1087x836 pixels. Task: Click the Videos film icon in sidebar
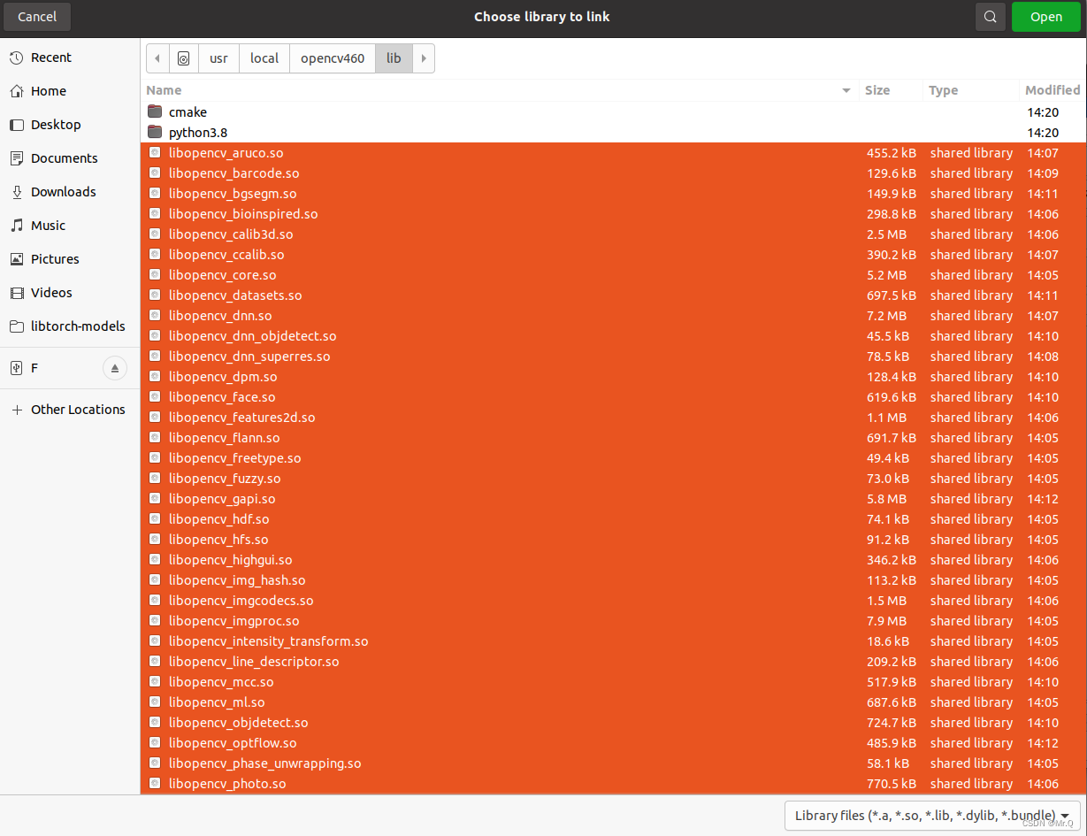tap(16, 293)
